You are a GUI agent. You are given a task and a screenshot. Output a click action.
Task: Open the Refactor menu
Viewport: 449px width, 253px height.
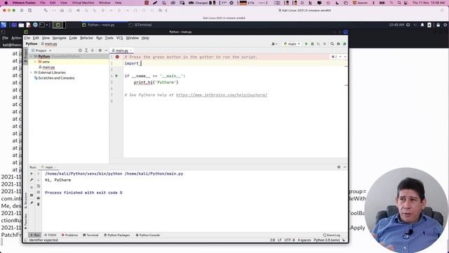point(86,38)
